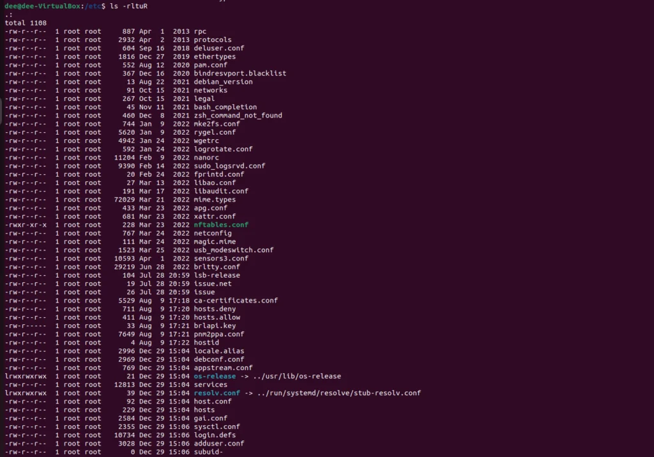This screenshot has width=654, height=457.
Task: Select the os-release symlink name
Action: coord(215,376)
